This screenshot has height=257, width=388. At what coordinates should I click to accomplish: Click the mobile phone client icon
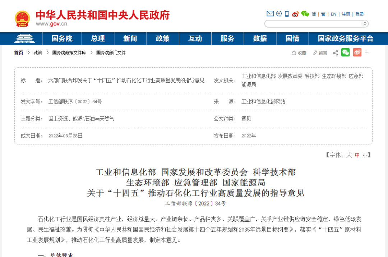286,13
